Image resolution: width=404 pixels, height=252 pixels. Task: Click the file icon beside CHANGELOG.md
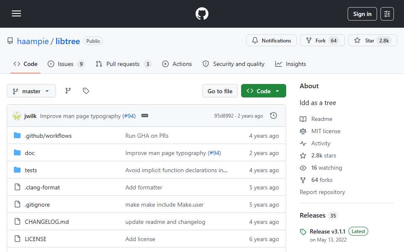tap(17, 221)
